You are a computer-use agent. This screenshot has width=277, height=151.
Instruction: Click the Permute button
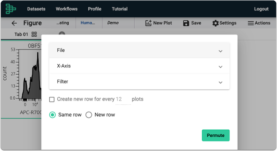[215, 135]
